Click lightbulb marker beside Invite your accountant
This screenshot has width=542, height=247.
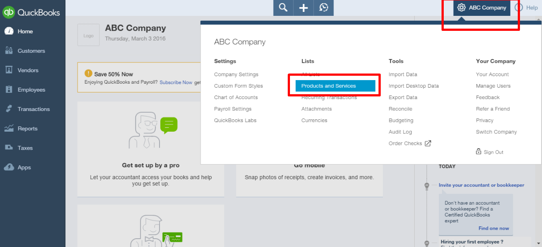pos(427,186)
